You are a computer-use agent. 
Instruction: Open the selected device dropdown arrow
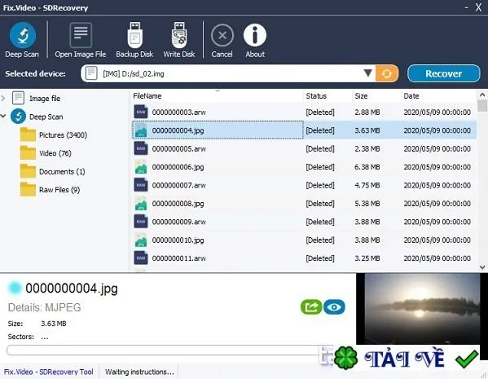368,73
